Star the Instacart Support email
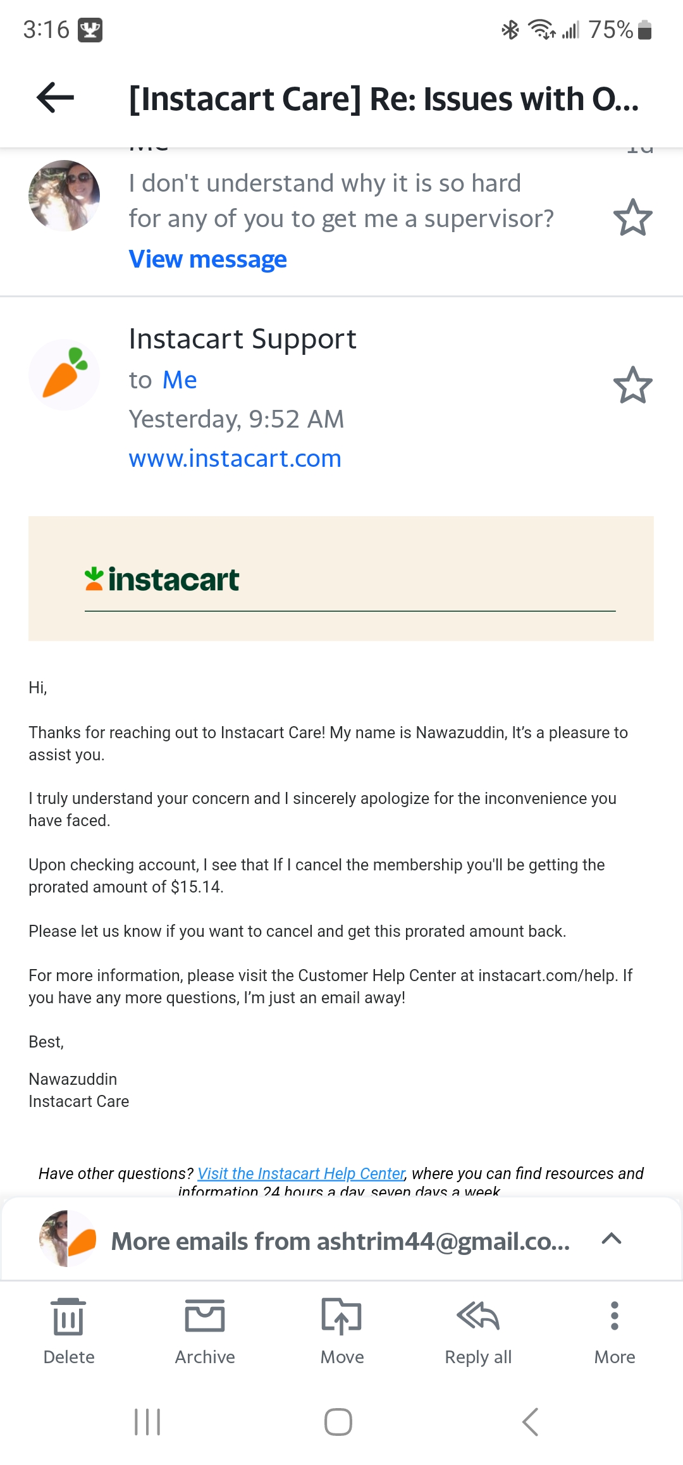Screen dimensions: 683x1465 (x=633, y=384)
